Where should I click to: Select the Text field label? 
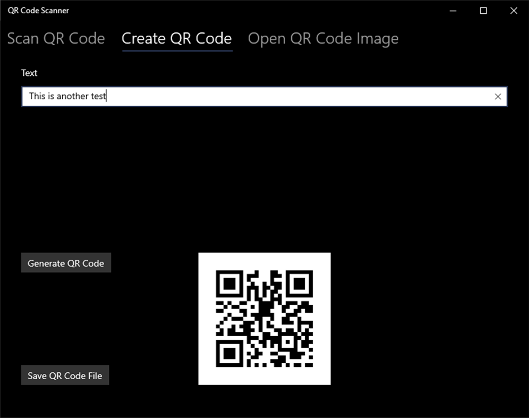29,73
